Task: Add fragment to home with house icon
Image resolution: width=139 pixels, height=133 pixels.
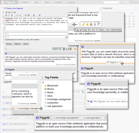Action: [91, 24]
